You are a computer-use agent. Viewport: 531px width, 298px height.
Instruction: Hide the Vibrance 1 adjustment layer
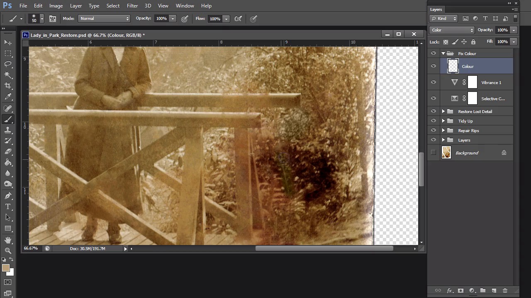click(434, 82)
